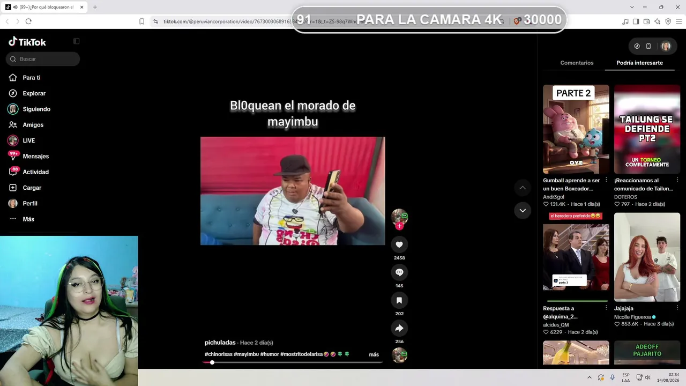The image size is (686, 386).
Task: Reload the page in the browser
Action: tap(28, 21)
